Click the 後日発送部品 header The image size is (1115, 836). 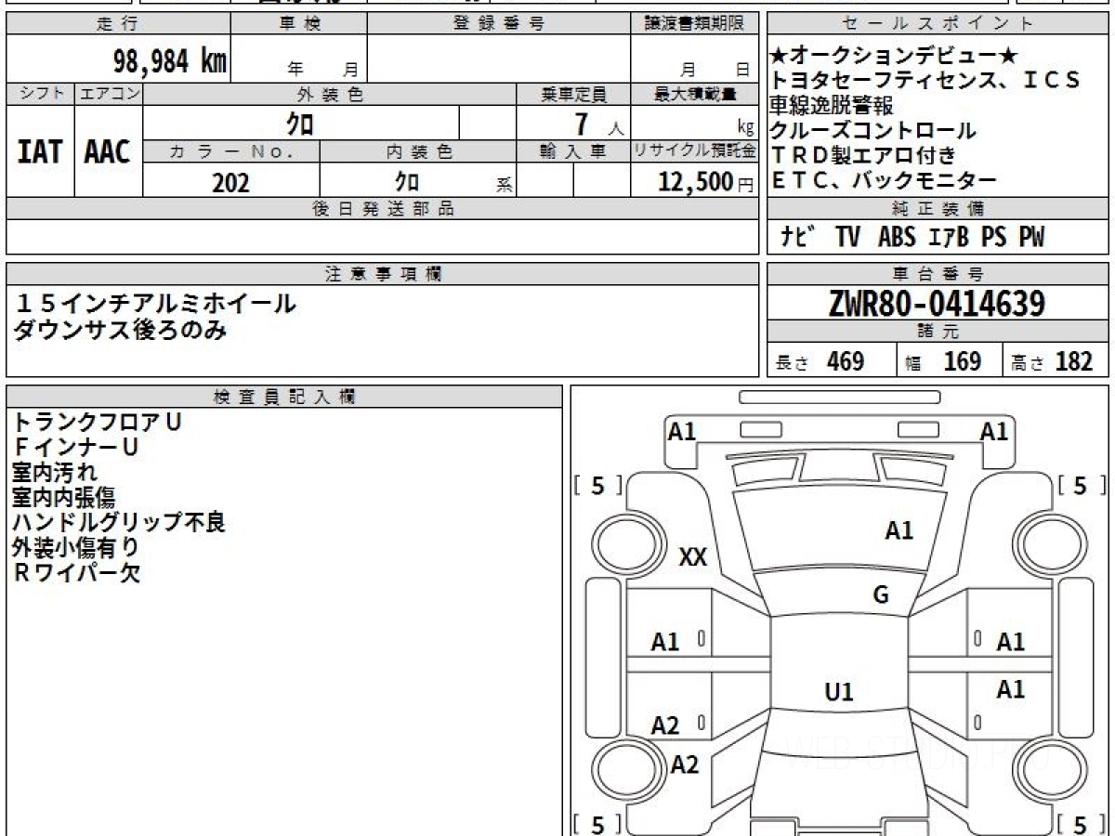[383, 209]
